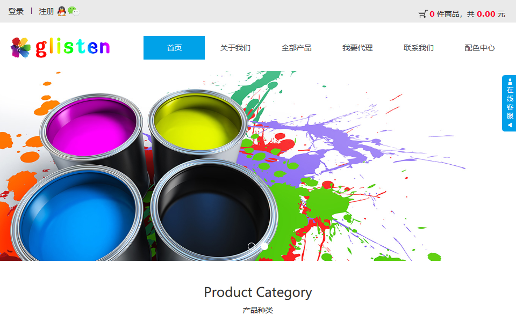Open the 配色中心 color center
Image resolution: width=516 pixels, height=322 pixels.
coord(480,48)
